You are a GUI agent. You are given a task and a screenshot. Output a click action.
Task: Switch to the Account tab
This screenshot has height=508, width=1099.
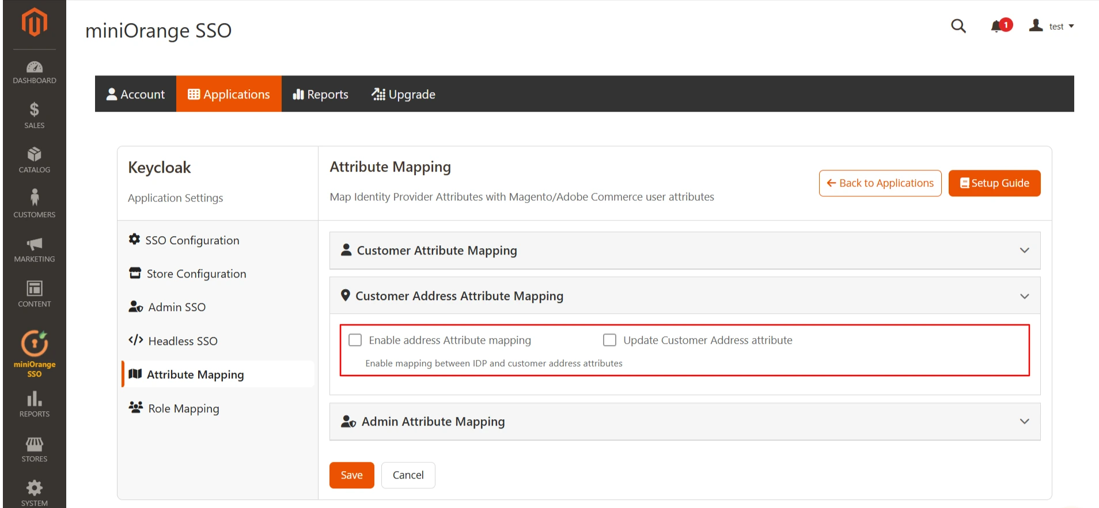[x=136, y=94]
